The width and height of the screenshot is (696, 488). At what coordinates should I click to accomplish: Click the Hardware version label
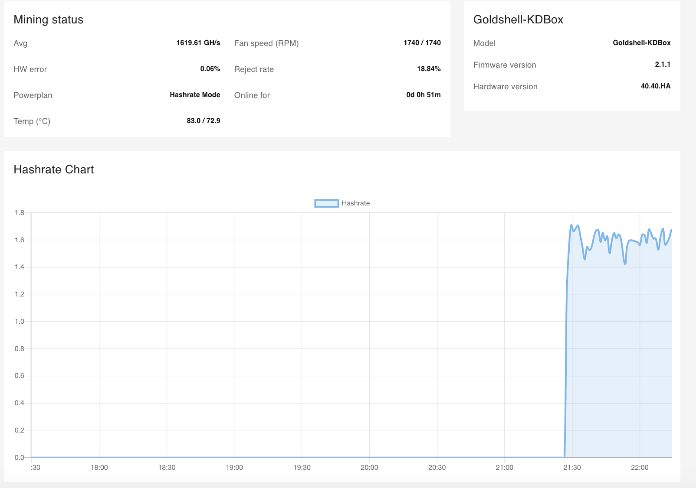point(506,87)
